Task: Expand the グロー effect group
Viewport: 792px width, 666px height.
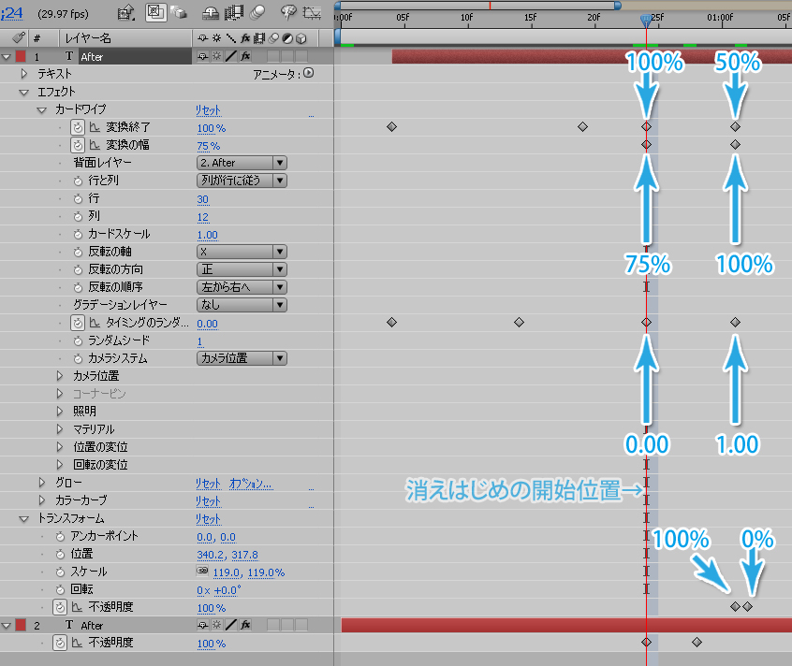Action: coord(42,483)
